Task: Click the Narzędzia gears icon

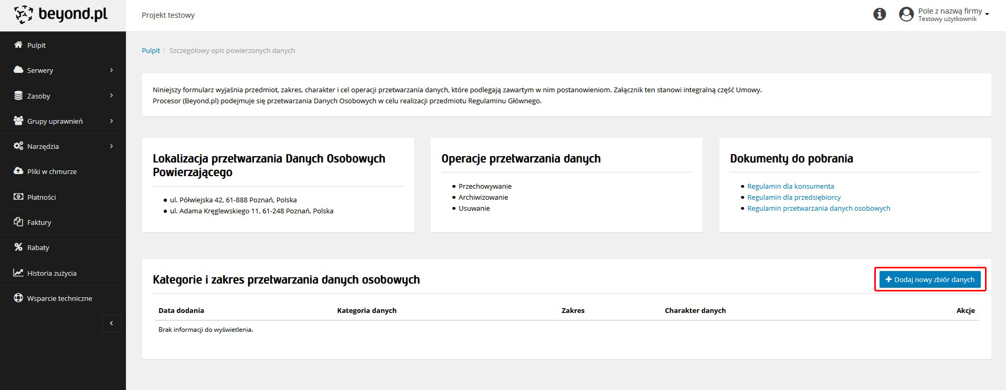Action: (x=18, y=146)
